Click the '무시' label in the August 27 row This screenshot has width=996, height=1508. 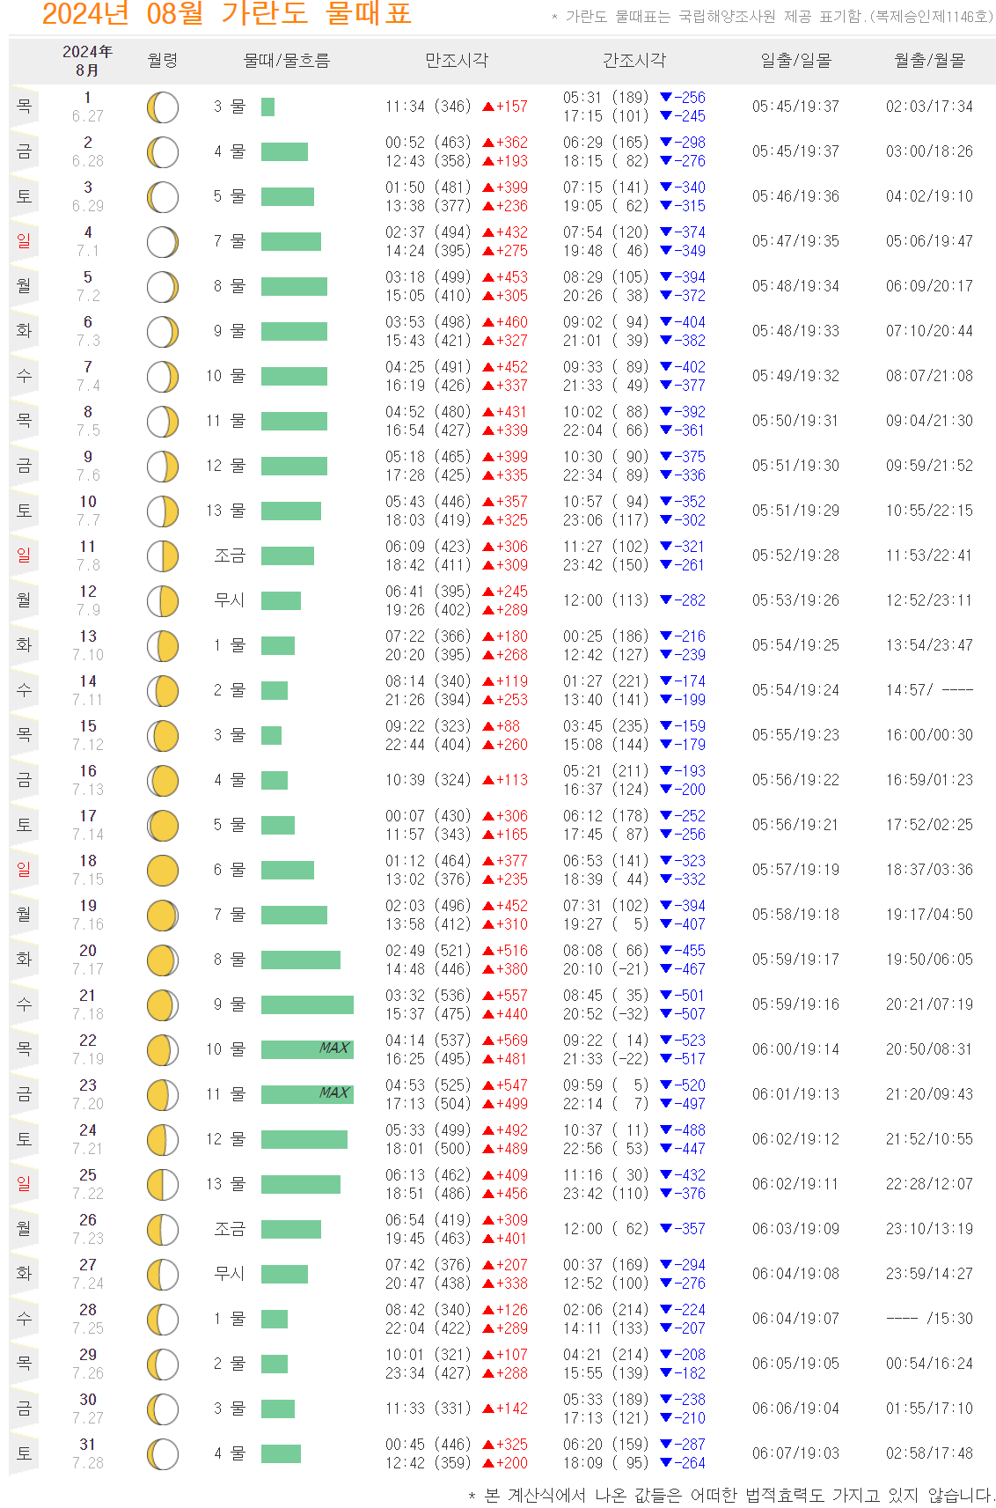(230, 1274)
